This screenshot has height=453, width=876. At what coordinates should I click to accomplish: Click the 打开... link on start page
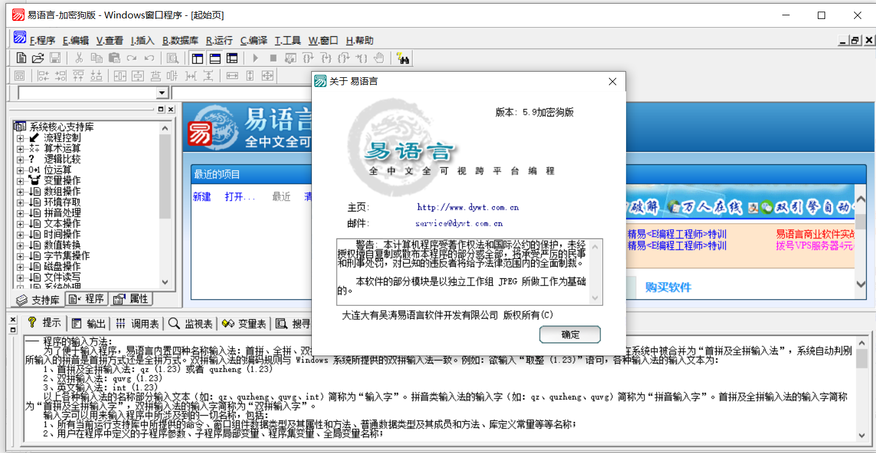point(240,197)
